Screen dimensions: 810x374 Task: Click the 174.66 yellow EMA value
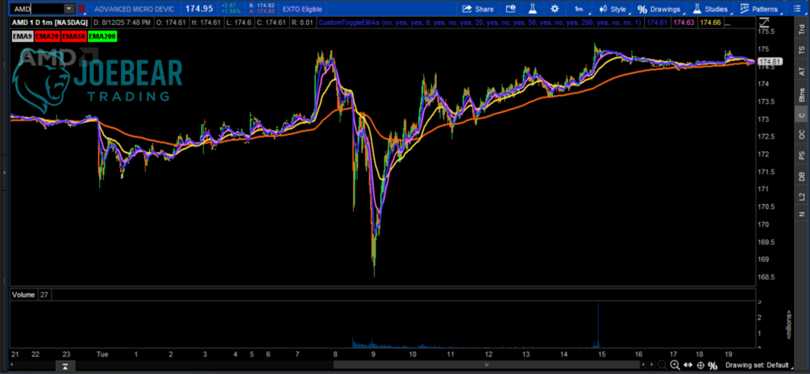click(708, 23)
